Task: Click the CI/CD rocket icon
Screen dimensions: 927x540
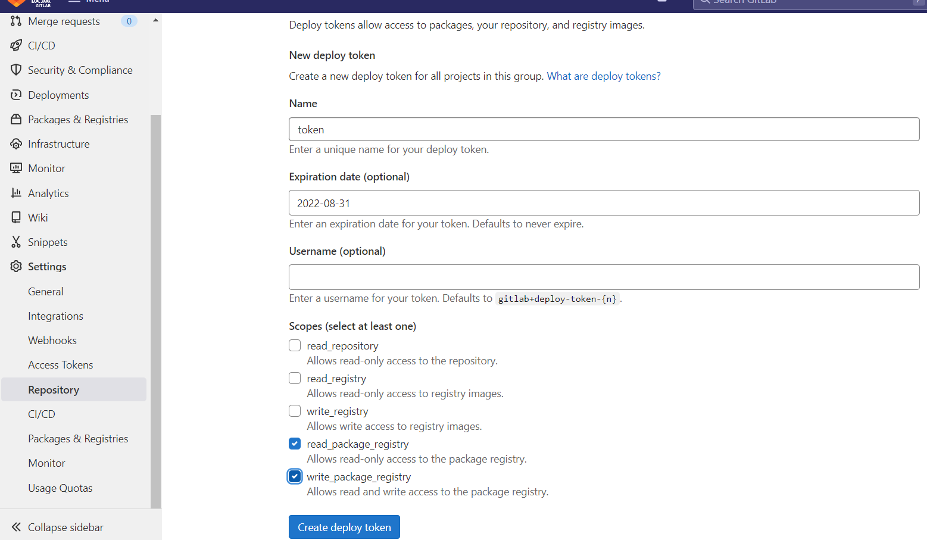Action: pyautogui.click(x=16, y=45)
